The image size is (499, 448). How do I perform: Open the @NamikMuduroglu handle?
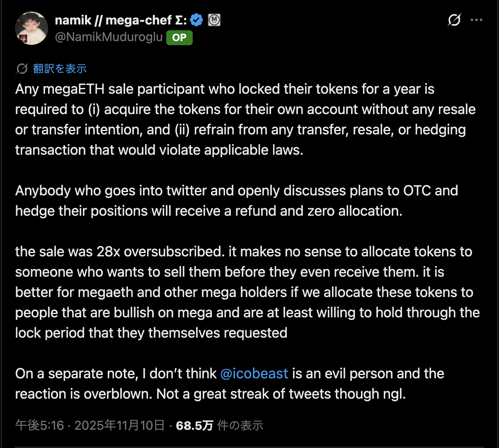tap(109, 37)
